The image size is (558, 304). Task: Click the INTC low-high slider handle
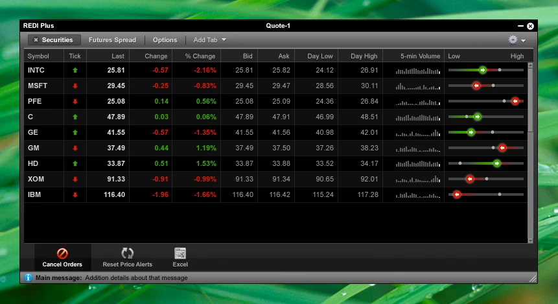point(483,70)
